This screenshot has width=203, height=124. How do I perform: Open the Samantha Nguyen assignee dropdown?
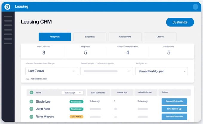pos(162,71)
